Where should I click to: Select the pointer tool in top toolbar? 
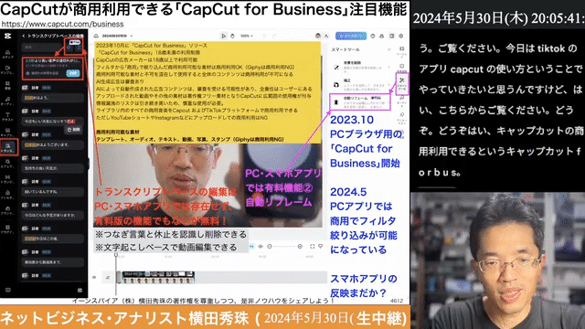coord(223,37)
